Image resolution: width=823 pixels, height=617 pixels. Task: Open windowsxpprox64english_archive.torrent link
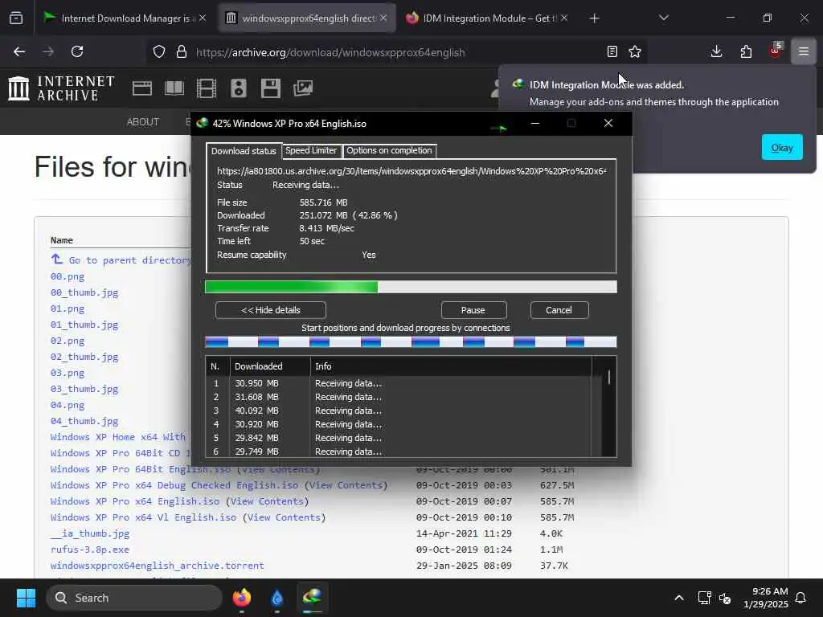pyautogui.click(x=157, y=566)
